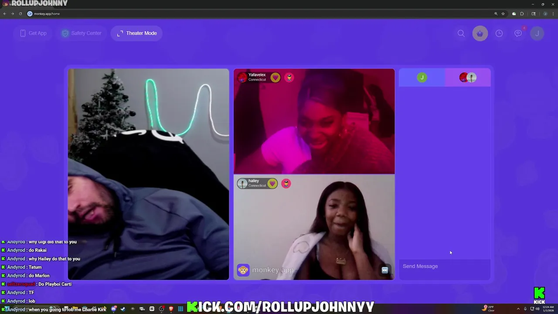The image size is (558, 314).
Task: Click the Yafavelex username label
Action: (257, 75)
